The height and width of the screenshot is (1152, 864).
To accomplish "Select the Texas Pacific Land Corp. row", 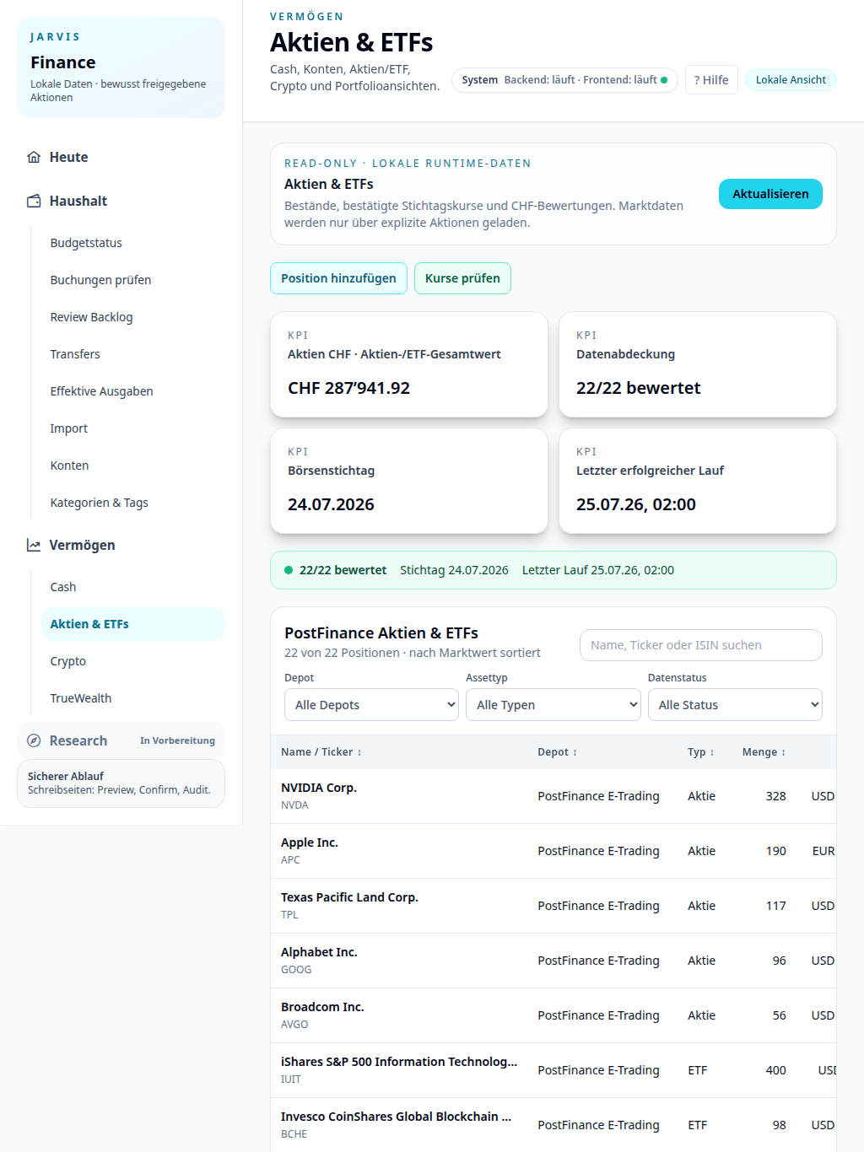I will click(x=553, y=906).
